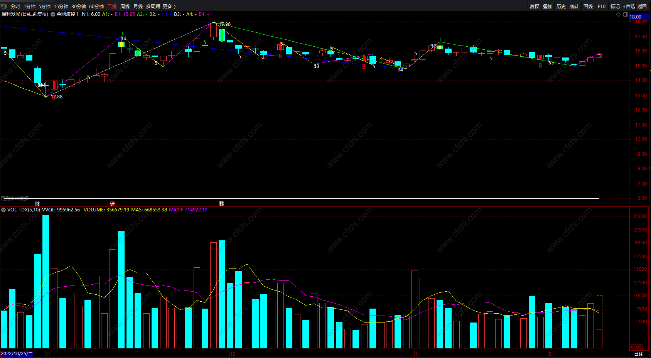Click the MA5: 668553.38 volume value
Image resolution: width=651 pixels, height=358 pixels.
pos(149,210)
